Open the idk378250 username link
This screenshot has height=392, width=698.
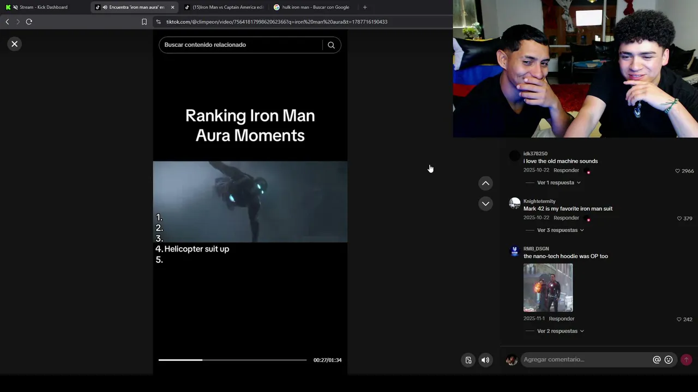[x=535, y=154]
